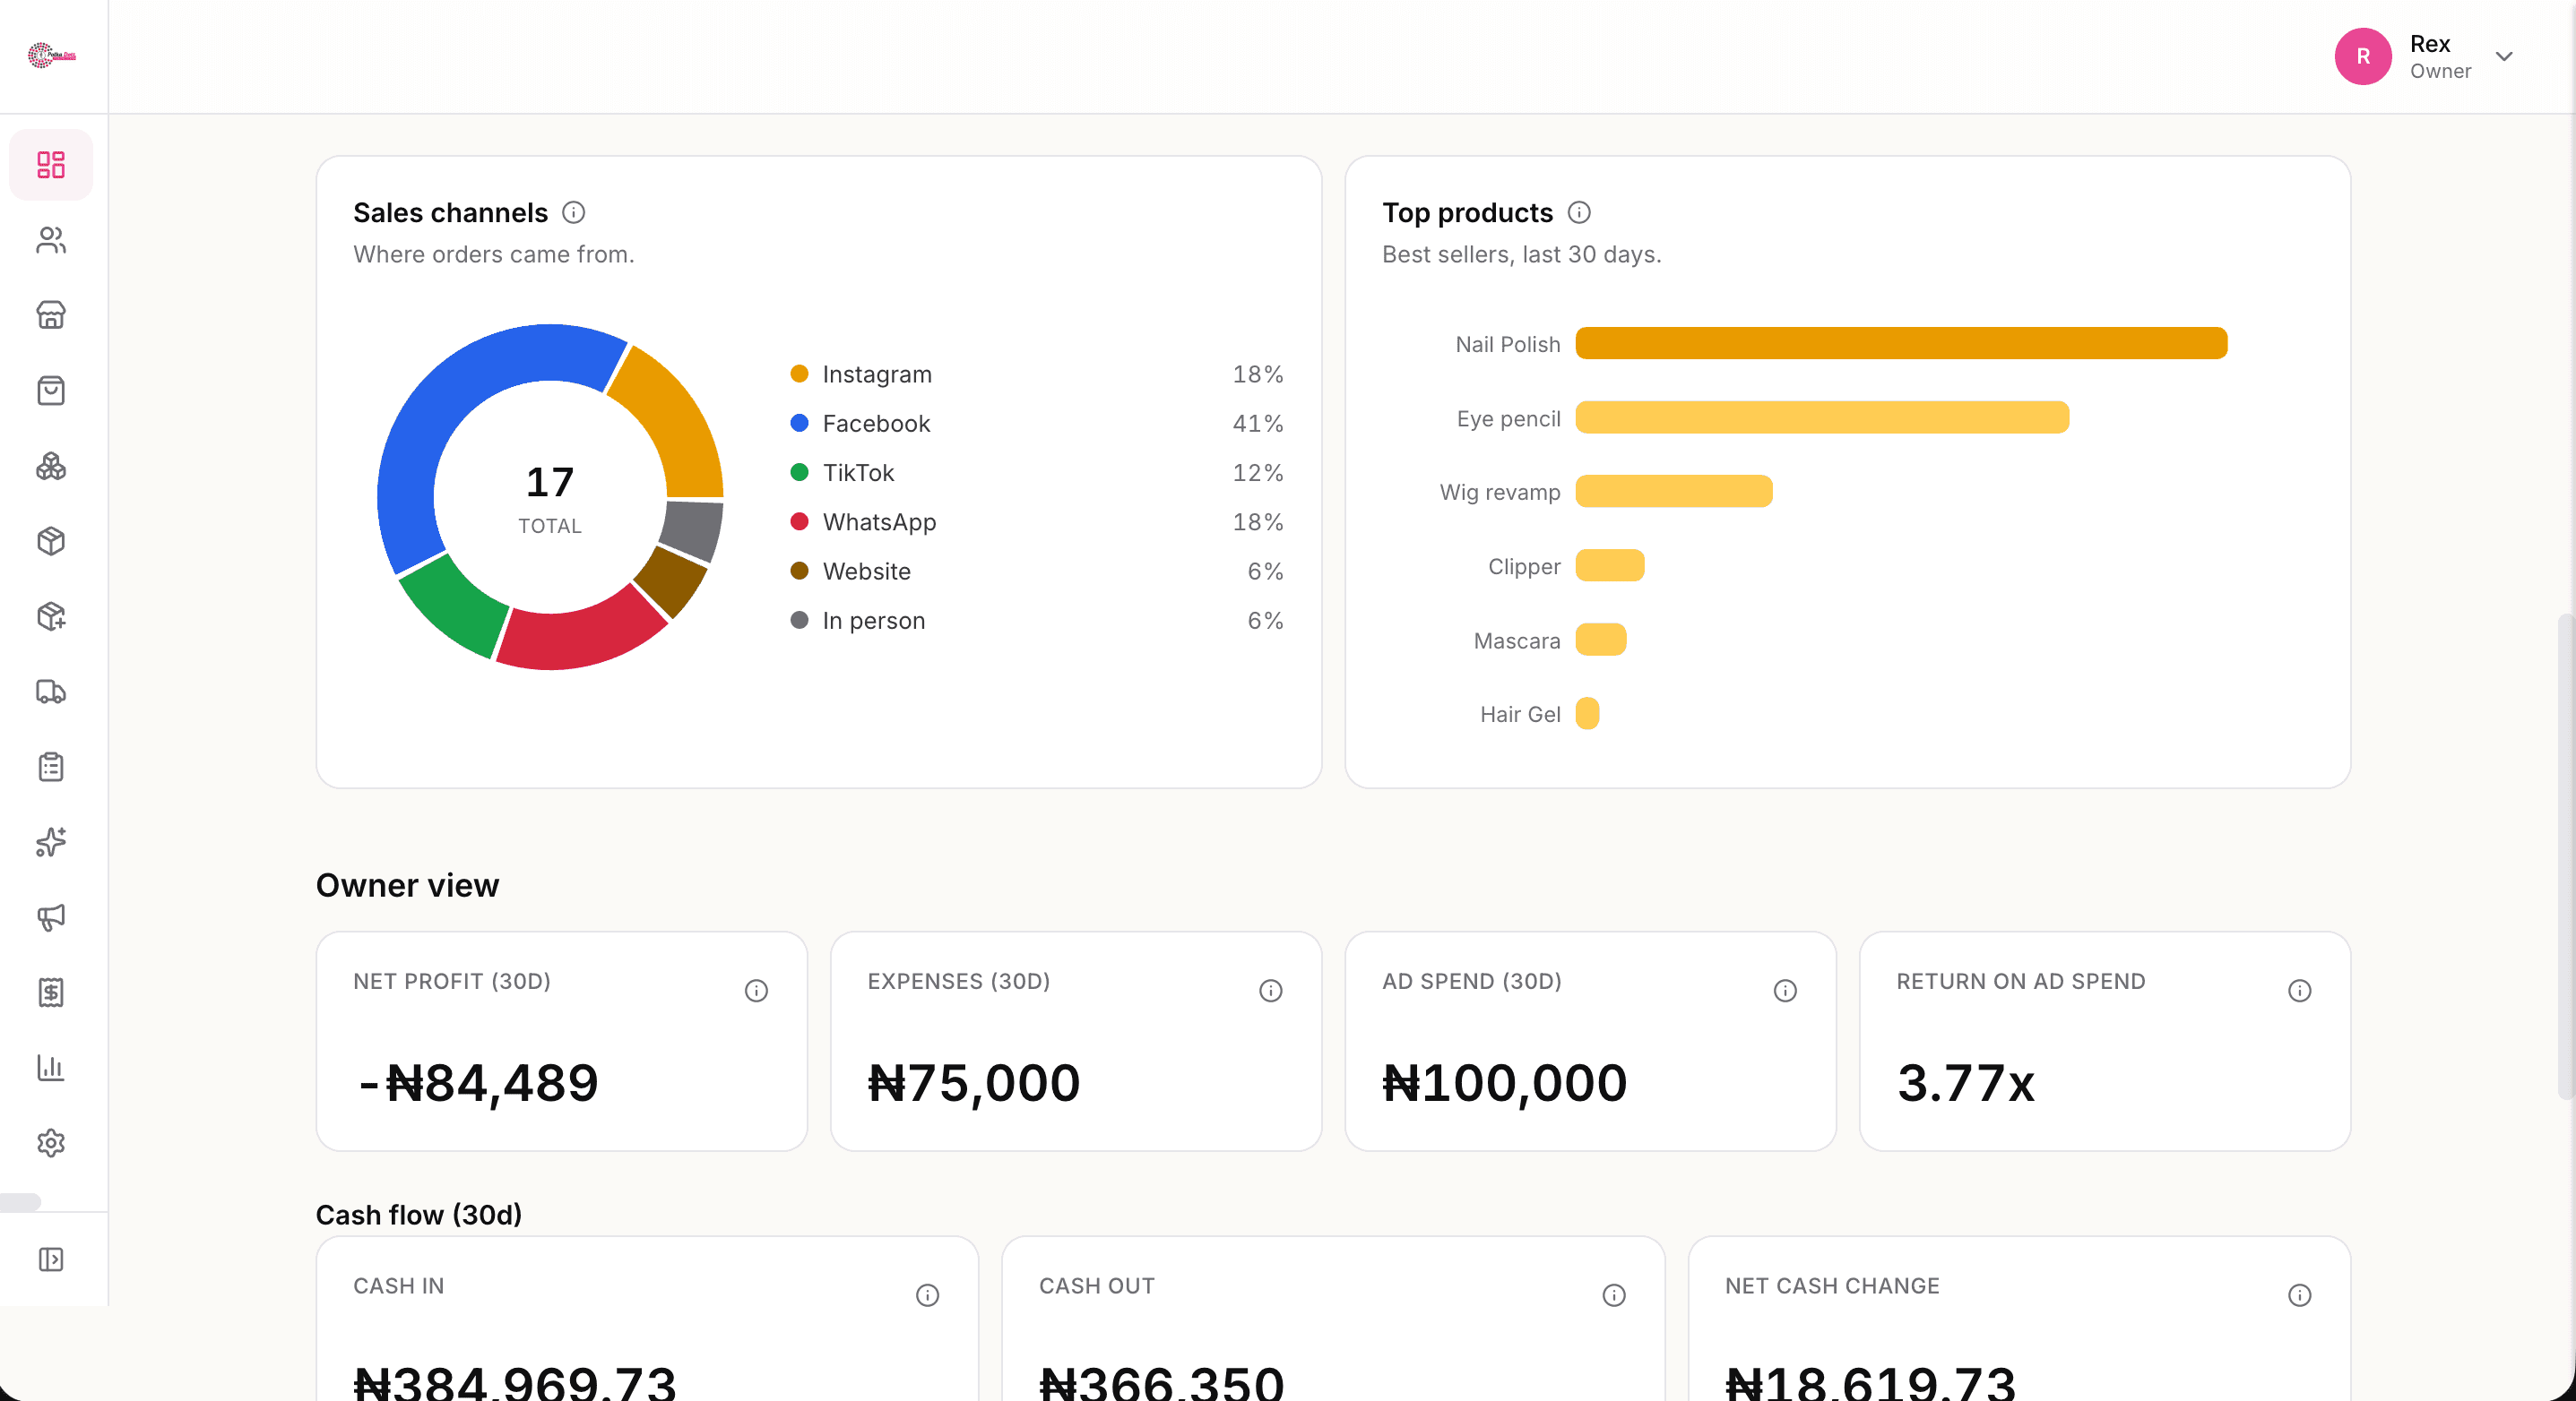The image size is (2576, 1401).
Task: Click the pink R user avatar
Action: coord(2363,56)
